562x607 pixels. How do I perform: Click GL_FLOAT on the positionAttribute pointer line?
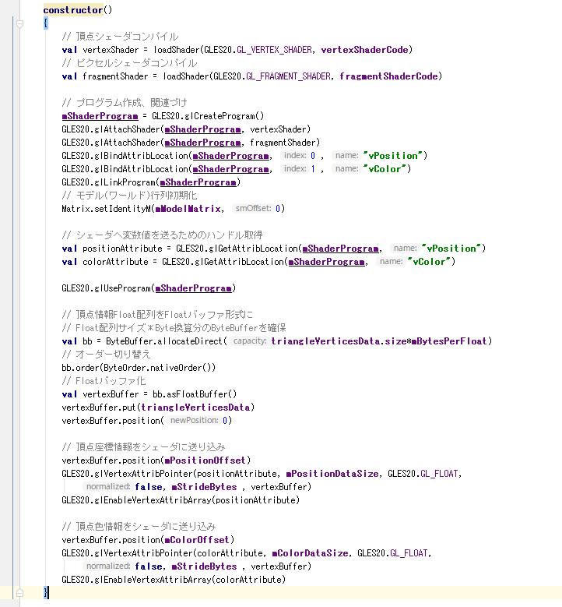point(439,474)
